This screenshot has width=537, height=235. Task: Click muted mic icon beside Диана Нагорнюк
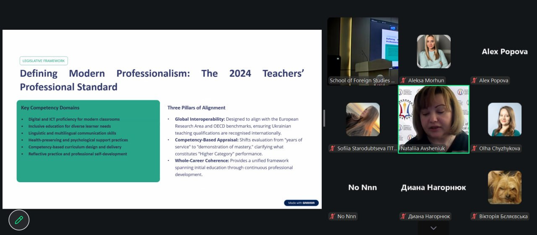point(404,216)
